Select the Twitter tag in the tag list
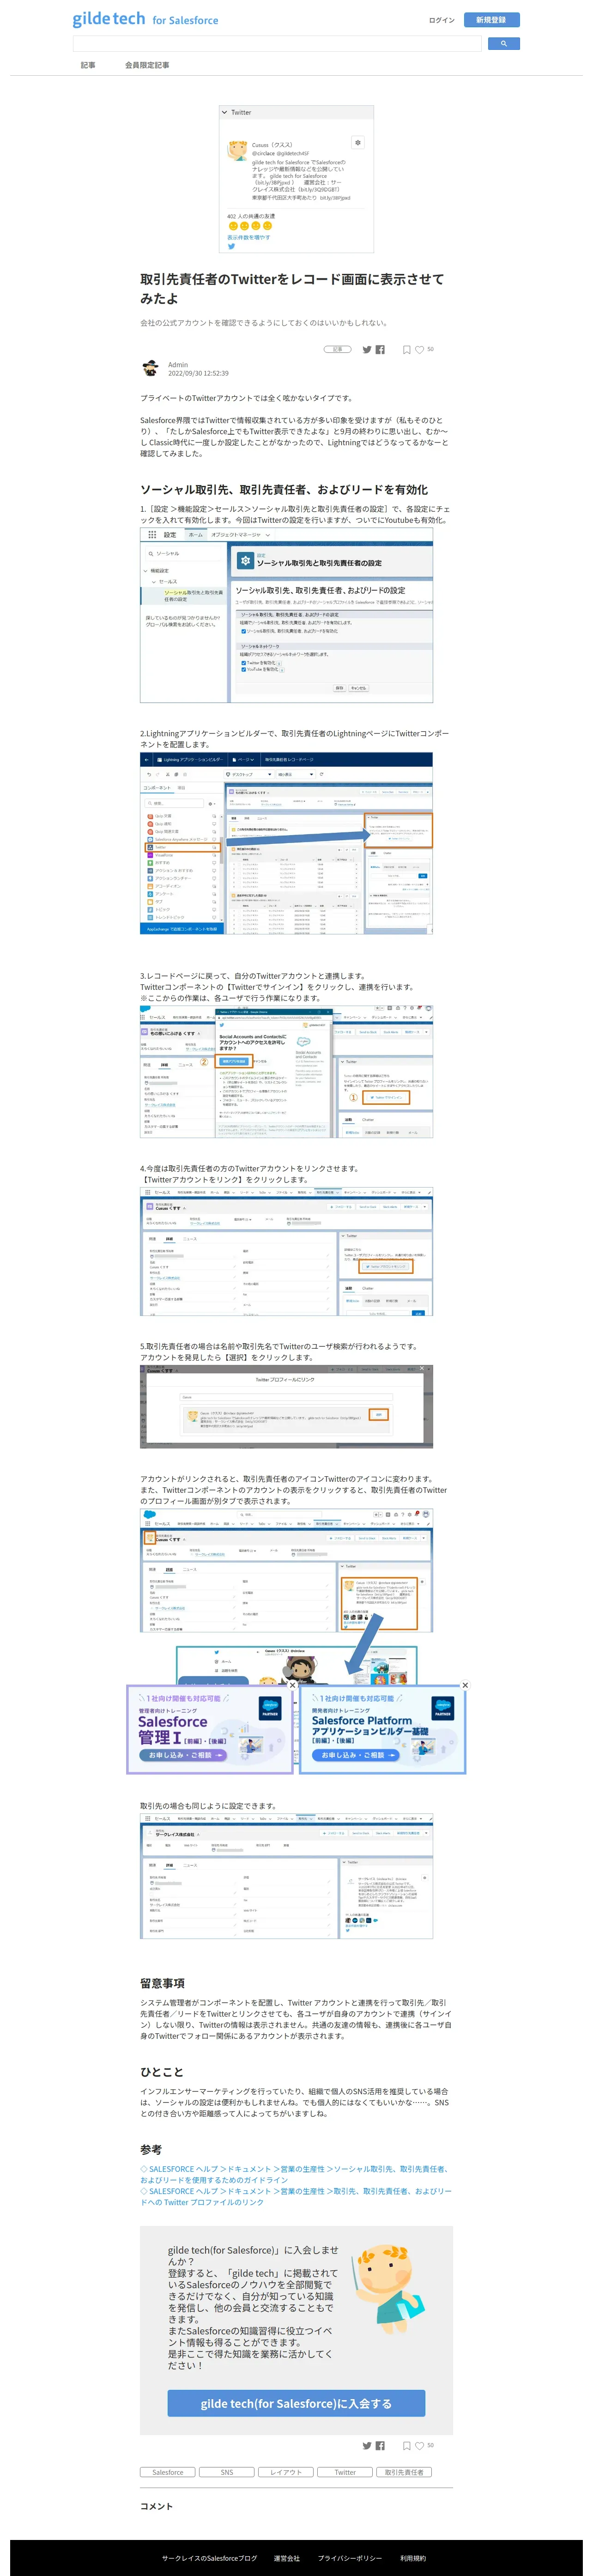The image size is (593, 2576). tap(345, 2472)
